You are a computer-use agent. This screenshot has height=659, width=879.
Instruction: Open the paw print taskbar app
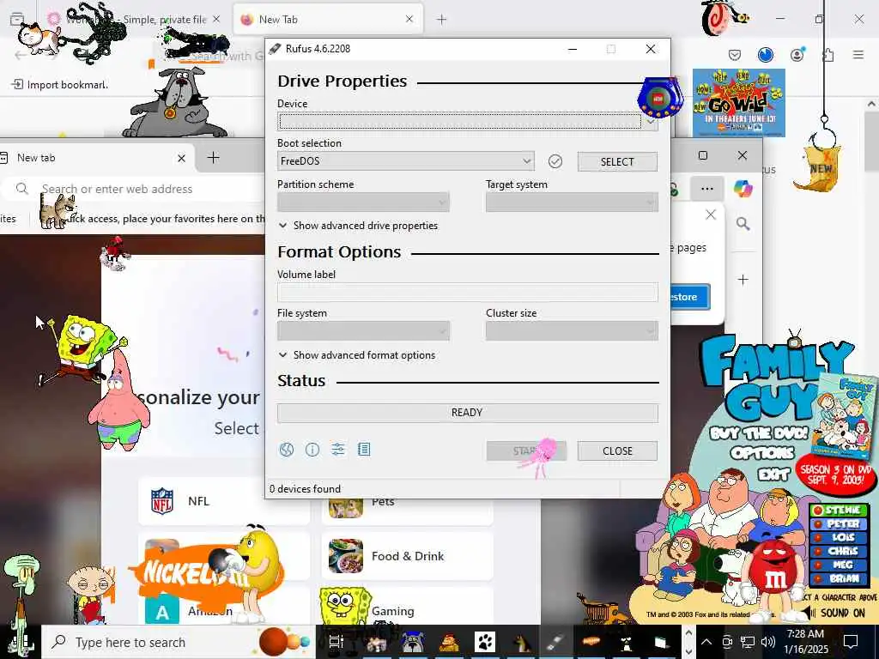484,642
